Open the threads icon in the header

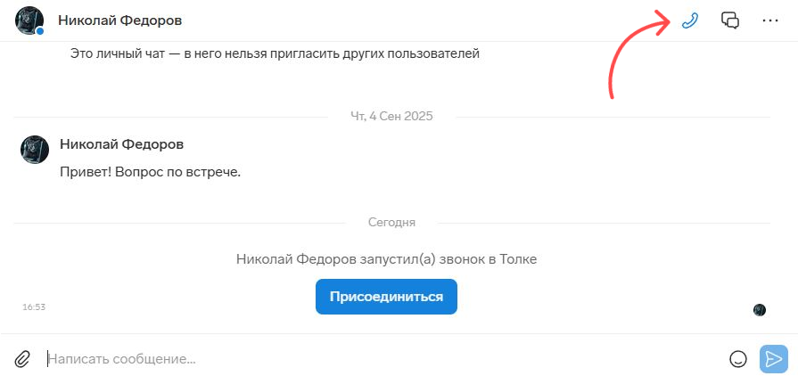730,20
